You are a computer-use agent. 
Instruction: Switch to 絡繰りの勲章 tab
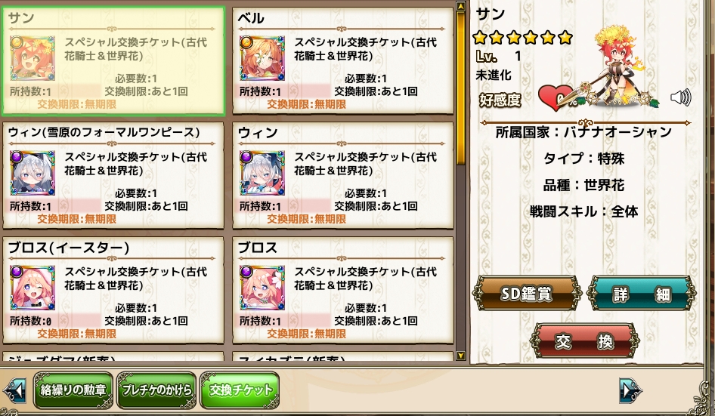pyautogui.click(x=73, y=390)
